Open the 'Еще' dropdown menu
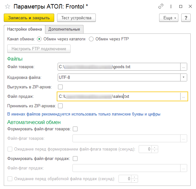 pos(169,18)
